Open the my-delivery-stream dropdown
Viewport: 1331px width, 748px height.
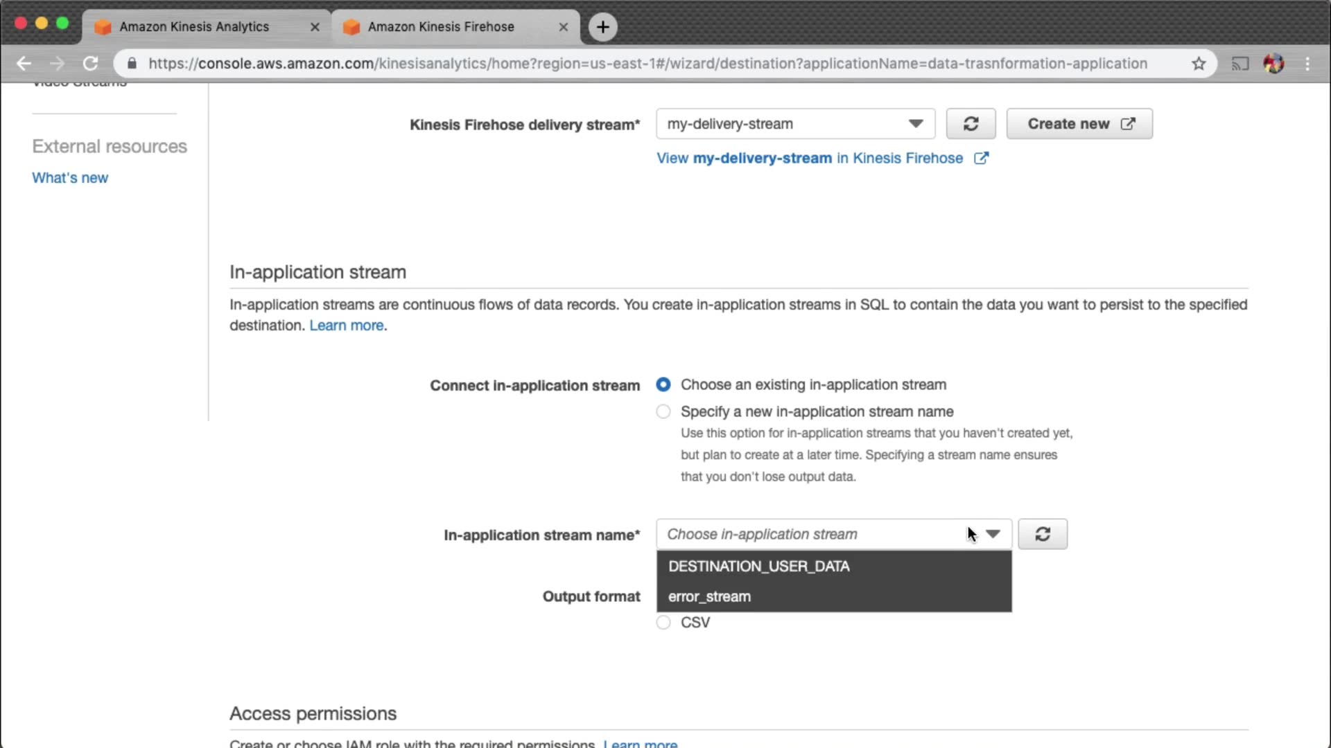[795, 124]
